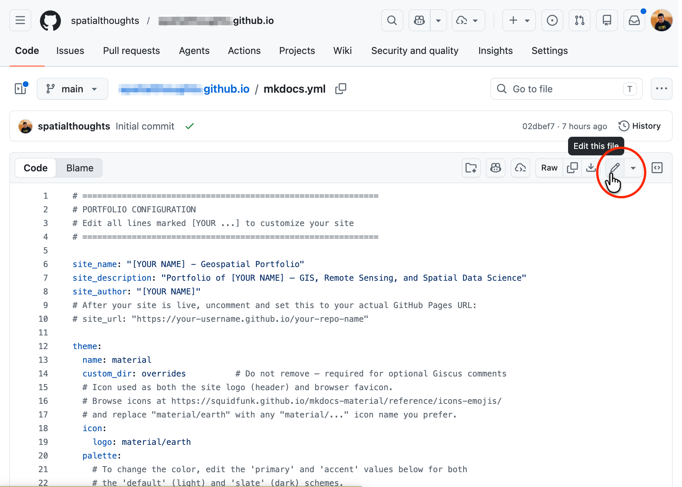The image size is (682, 487).
Task: Open GitHub search magnifier icon
Action: pyautogui.click(x=392, y=21)
